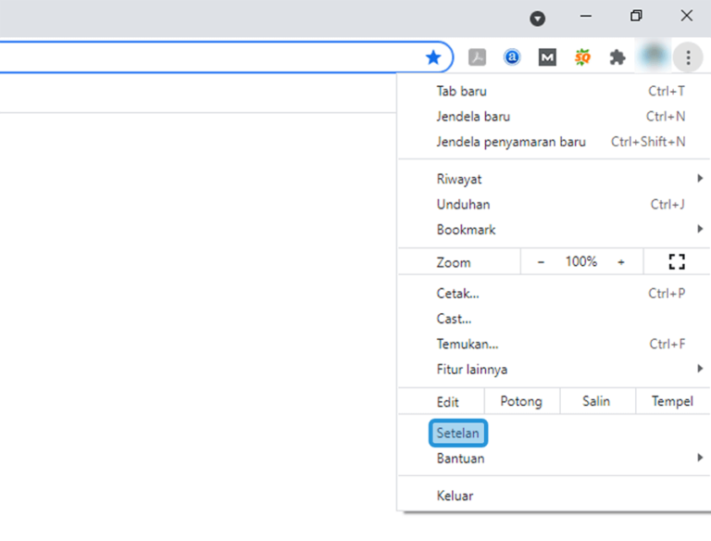This screenshot has width=711, height=541.
Task: Click the bookmark star icon
Action: (433, 57)
